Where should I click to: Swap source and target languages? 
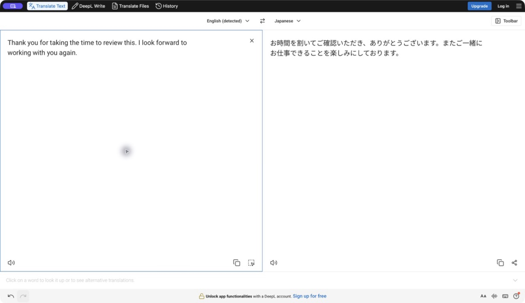262,21
